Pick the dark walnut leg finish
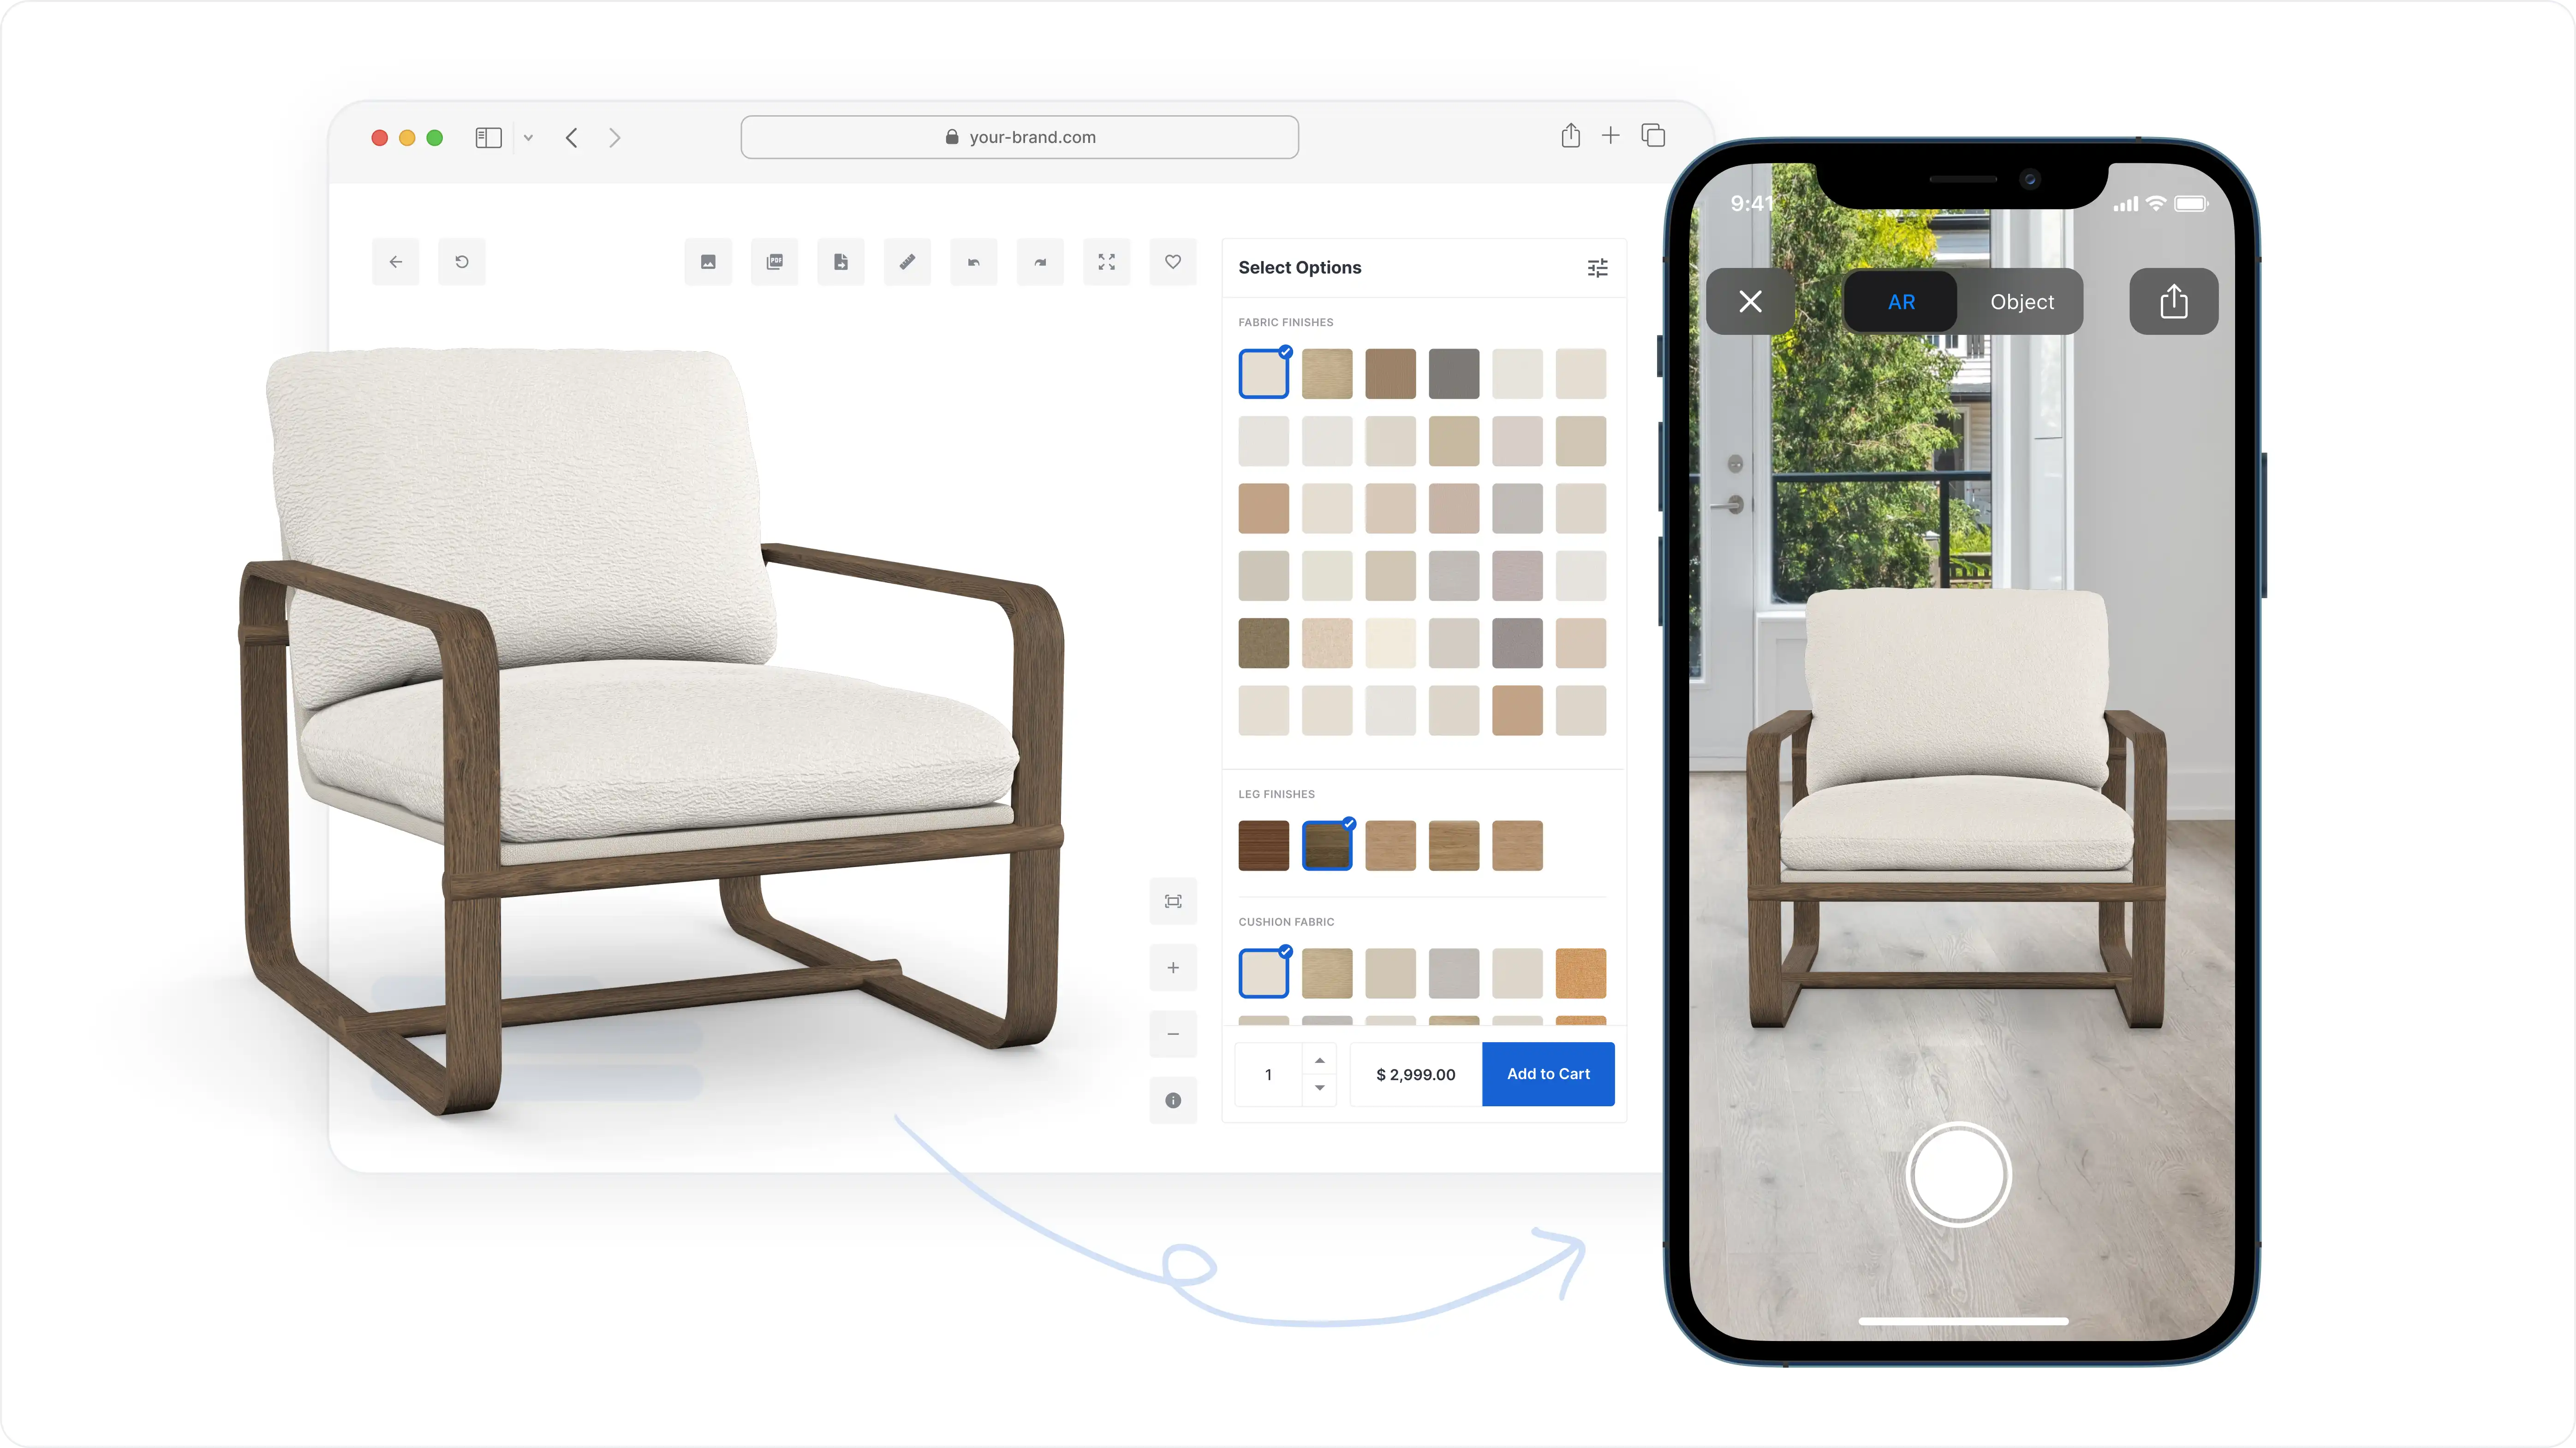Screen dimensions: 2576x1448 (x=1264, y=845)
